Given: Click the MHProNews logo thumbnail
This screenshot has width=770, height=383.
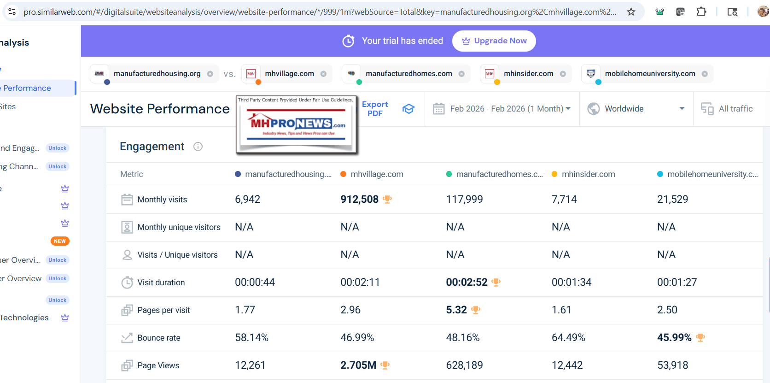Looking at the screenshot, I should click(x=296, y=124).
